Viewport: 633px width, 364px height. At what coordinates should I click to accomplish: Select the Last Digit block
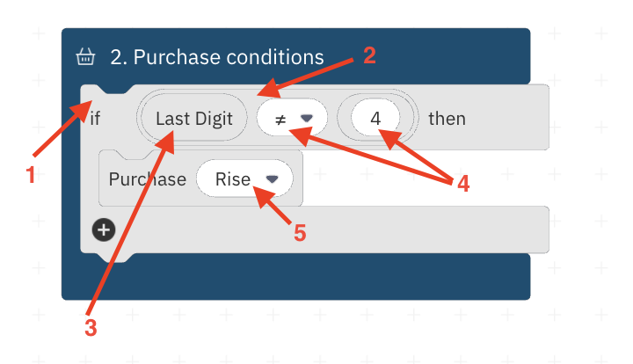click(x=194, y=118)
